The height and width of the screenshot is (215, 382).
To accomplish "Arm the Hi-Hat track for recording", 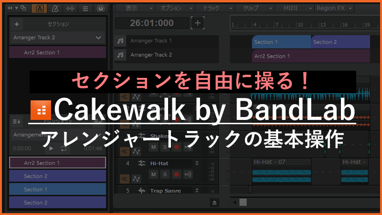I will (x=176, y=174).
